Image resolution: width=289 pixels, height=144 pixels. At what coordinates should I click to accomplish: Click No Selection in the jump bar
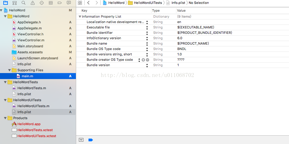199,3
